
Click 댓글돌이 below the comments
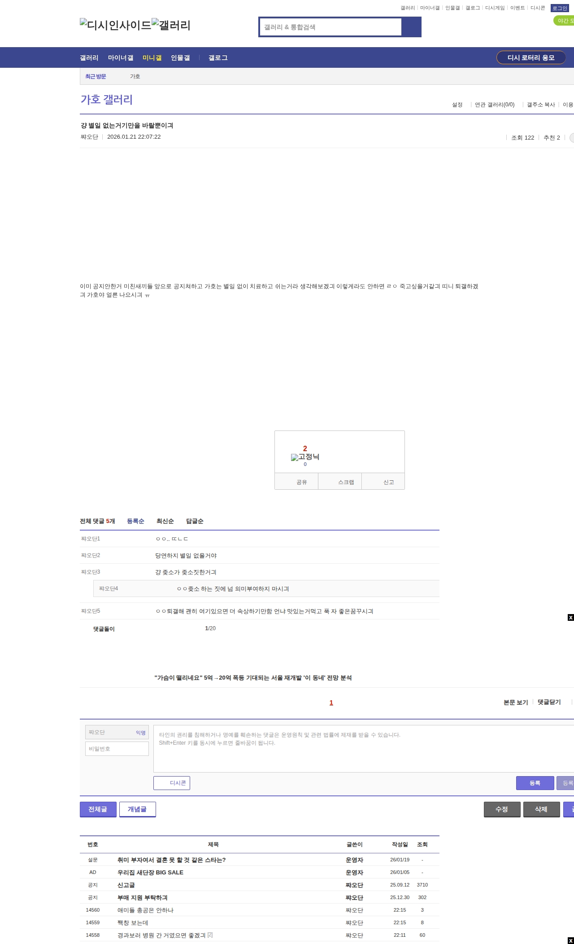pyautogui.click(x=104, y=629)
